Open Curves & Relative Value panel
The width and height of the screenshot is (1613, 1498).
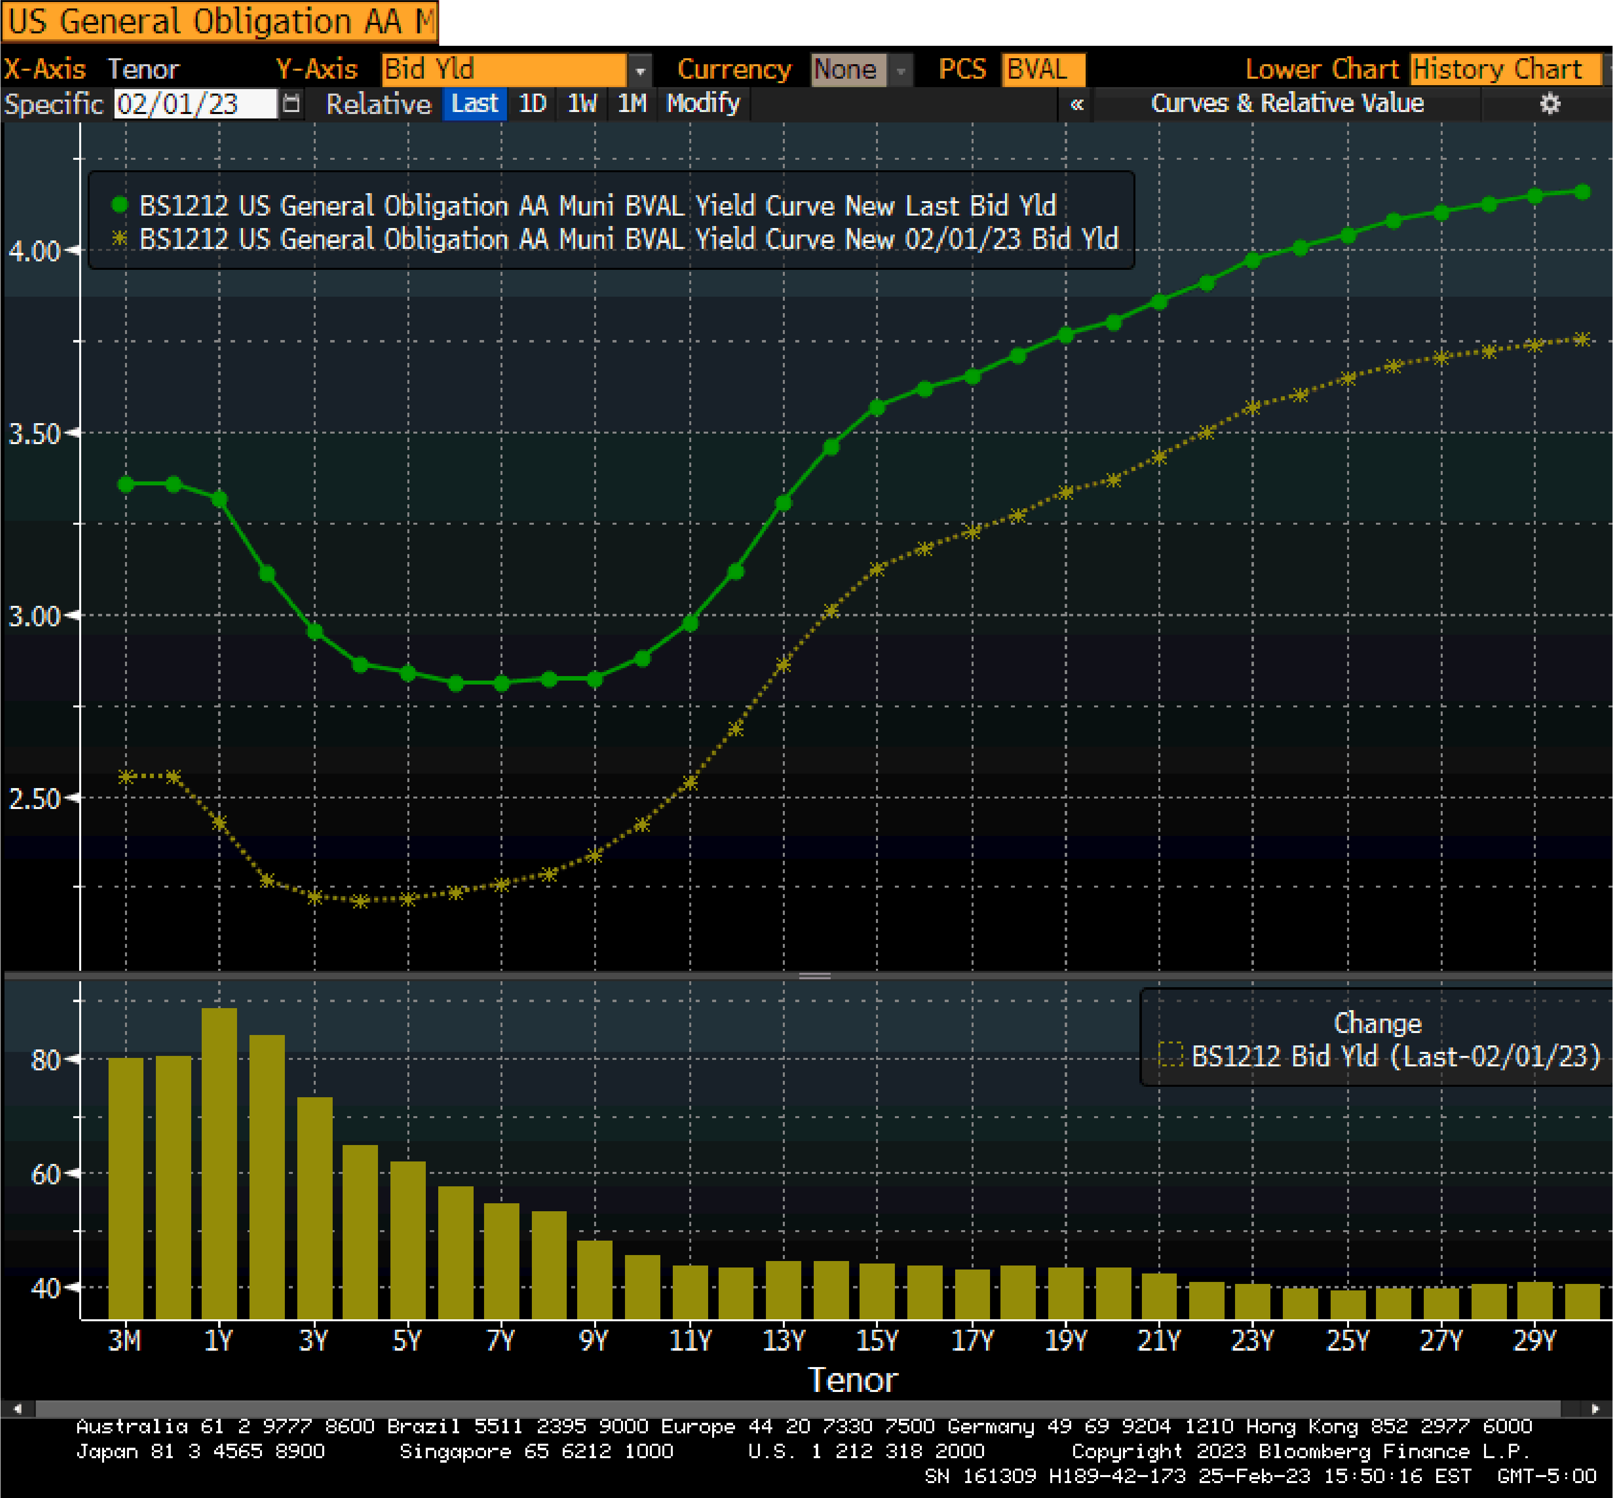point(1287,104)
